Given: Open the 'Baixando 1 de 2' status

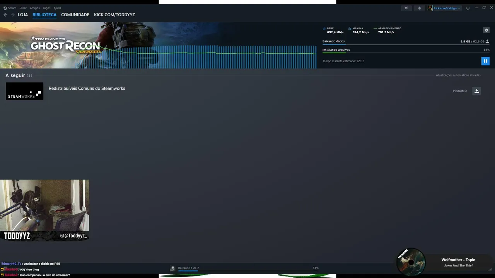Looking at the screenshot, I should (189, 268).
